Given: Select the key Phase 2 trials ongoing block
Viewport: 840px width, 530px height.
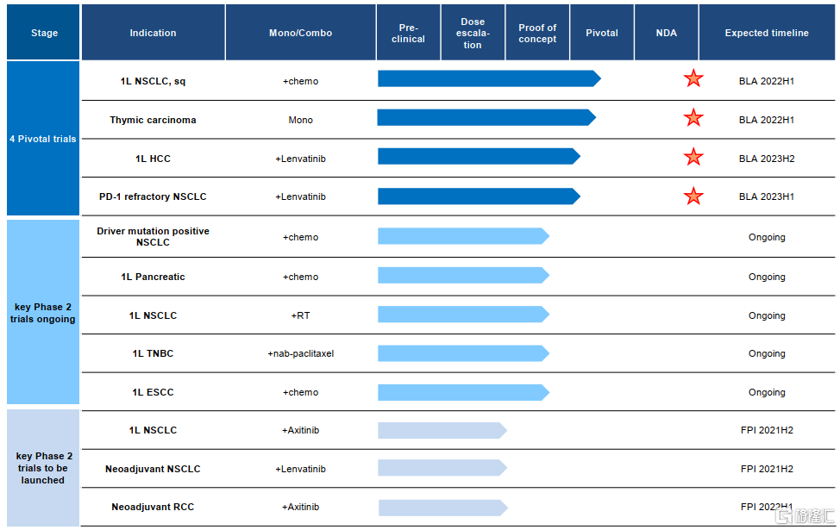Looking at the screenshot, I should point(43,313).
